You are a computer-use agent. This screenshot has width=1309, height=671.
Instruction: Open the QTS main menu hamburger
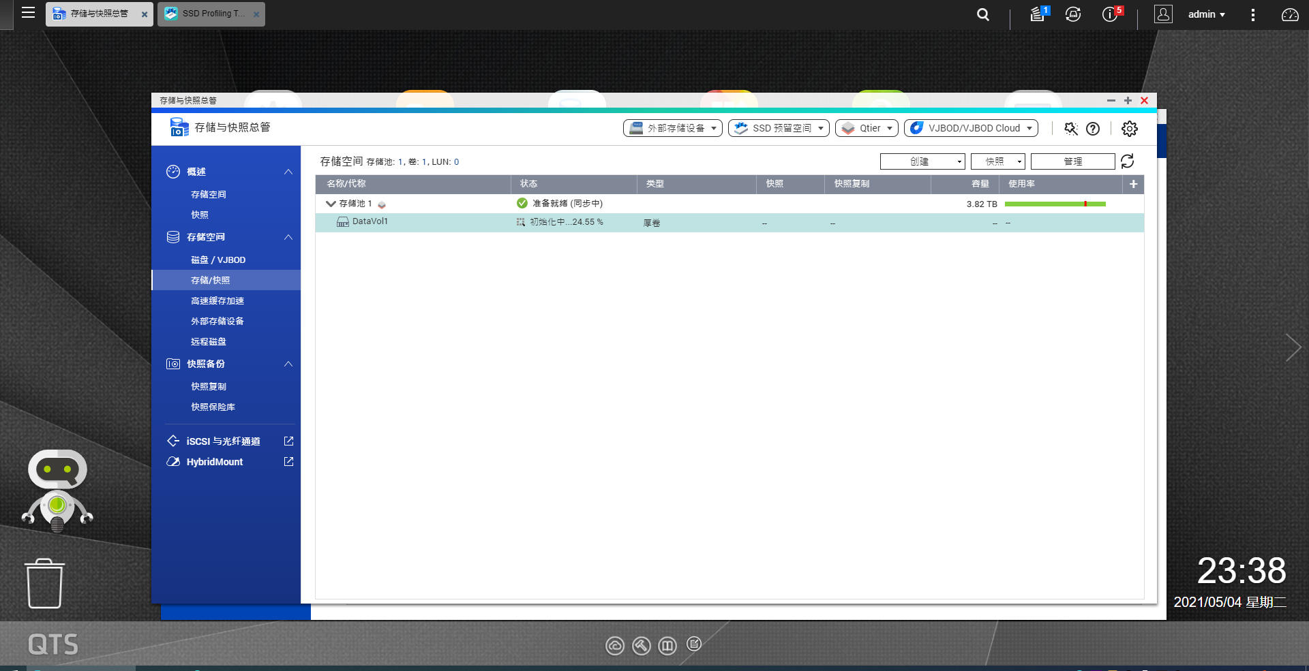[28, 12]
